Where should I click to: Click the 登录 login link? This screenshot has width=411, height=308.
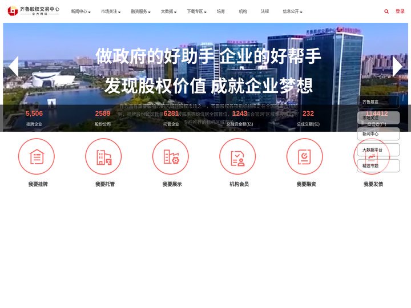pyautogui.click(x=400, y=11)
